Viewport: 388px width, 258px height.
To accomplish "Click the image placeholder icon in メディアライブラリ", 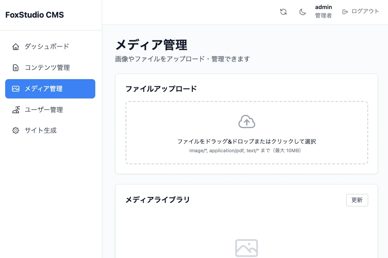I will tap(247, 248).
